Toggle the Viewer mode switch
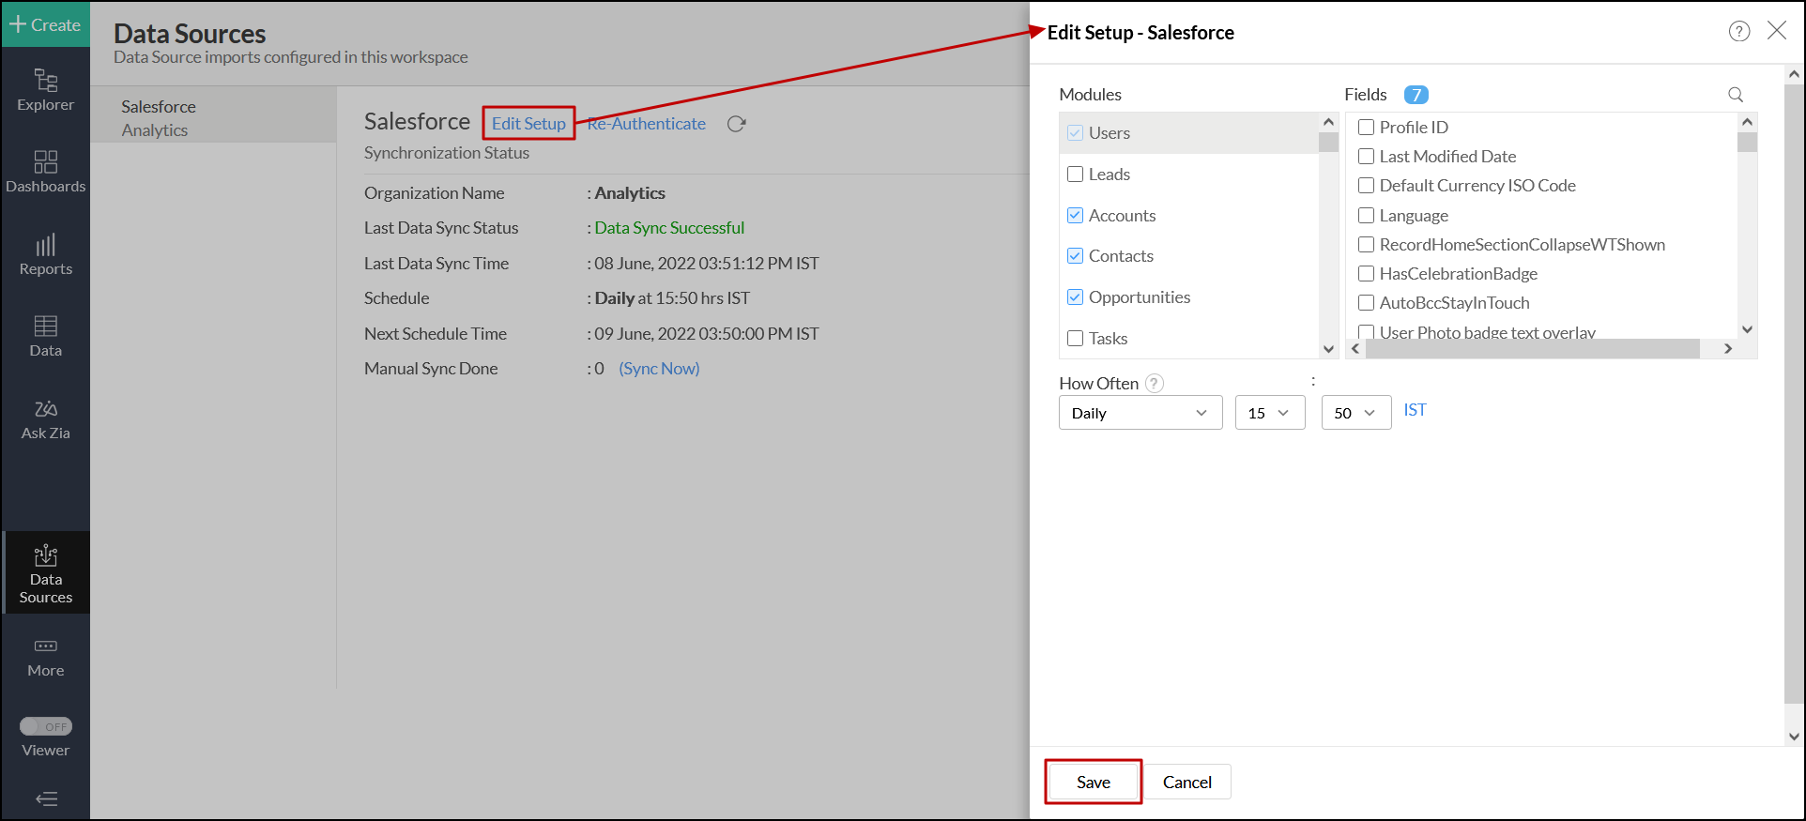Screen dimensions: 1806x821 (x=46, y=726)
